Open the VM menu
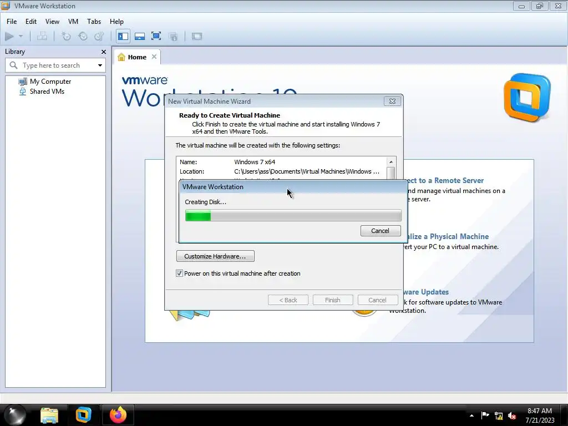This screenshot has height=426, width=568. (x=73, y=22)
